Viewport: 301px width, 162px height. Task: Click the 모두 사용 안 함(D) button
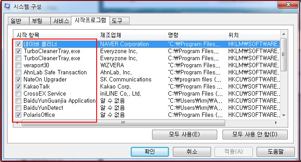coord(255,135)
